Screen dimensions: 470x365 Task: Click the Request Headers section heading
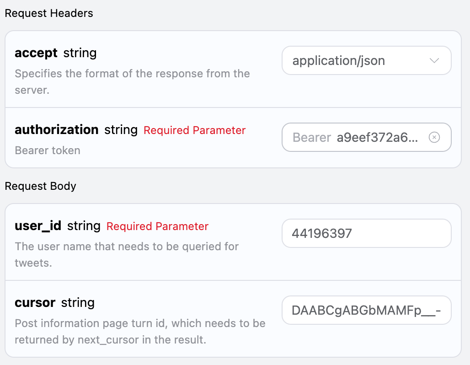pyautogui.click(x=49, y=13)
